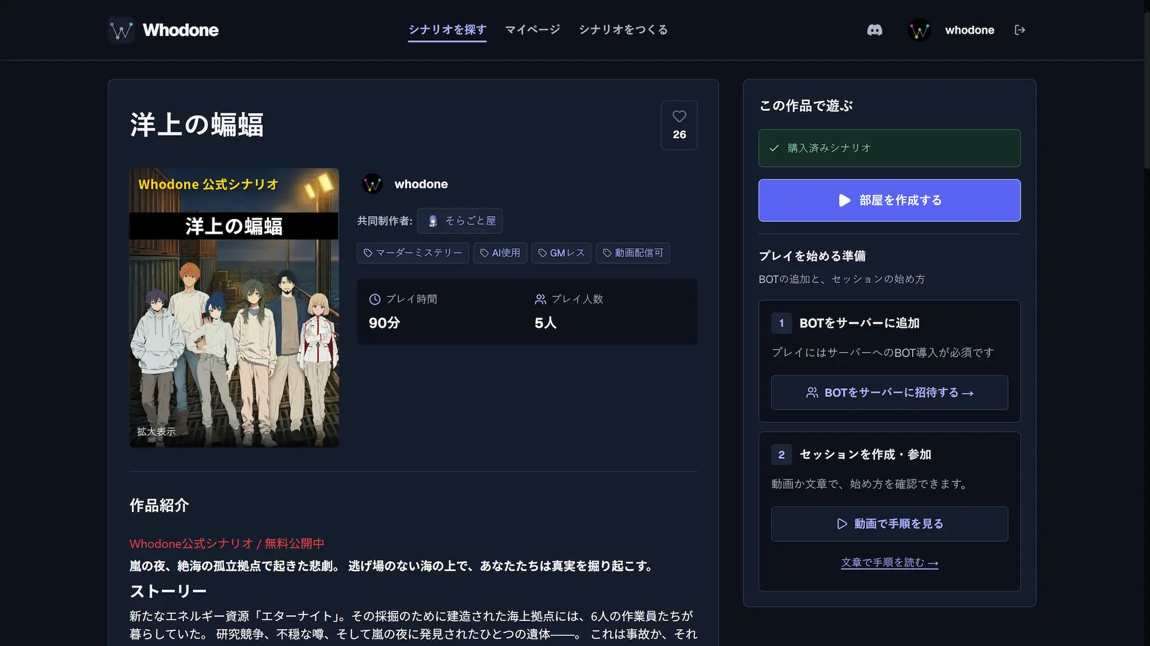Click そらごと屋 co-author avatar icon
Image resolution: width=1150 pixels, height=646 pixels.
click(x=432, y=221)
